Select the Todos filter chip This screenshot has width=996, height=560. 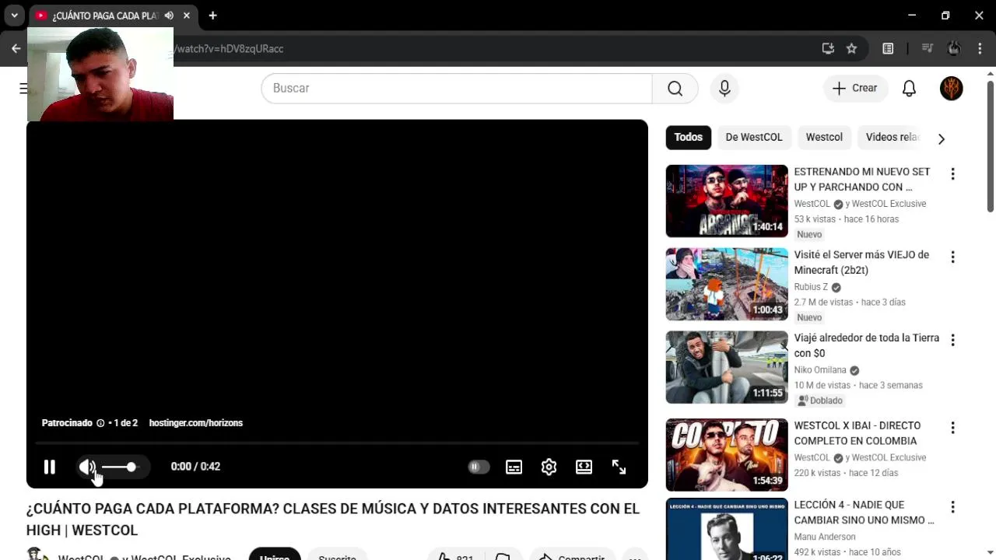pyautogui.click(x=689, y=137)
